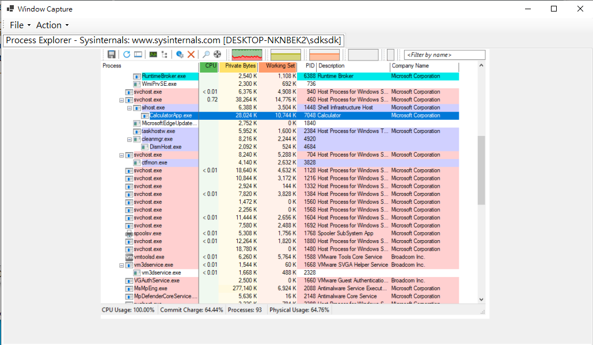Click the Show Process Tree icon
The width and height of the screenshot is (593, 345).
point(165,55)
